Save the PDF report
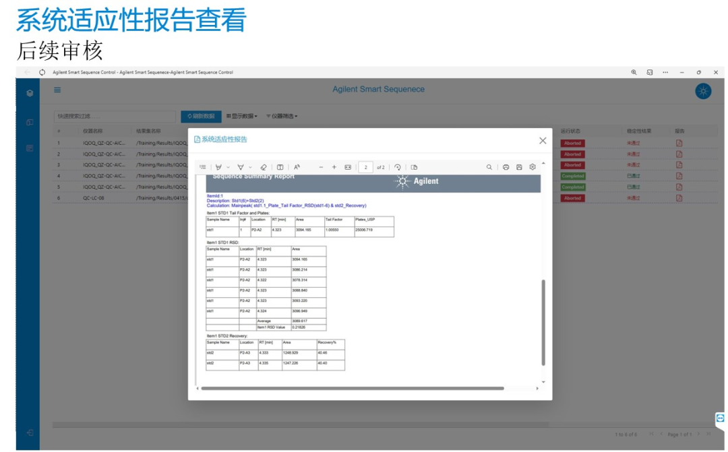This screenshot has width=728, height=452. [519, 167]
